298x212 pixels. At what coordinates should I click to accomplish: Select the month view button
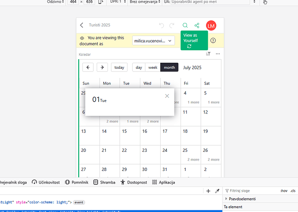click(x=169, y=67)
